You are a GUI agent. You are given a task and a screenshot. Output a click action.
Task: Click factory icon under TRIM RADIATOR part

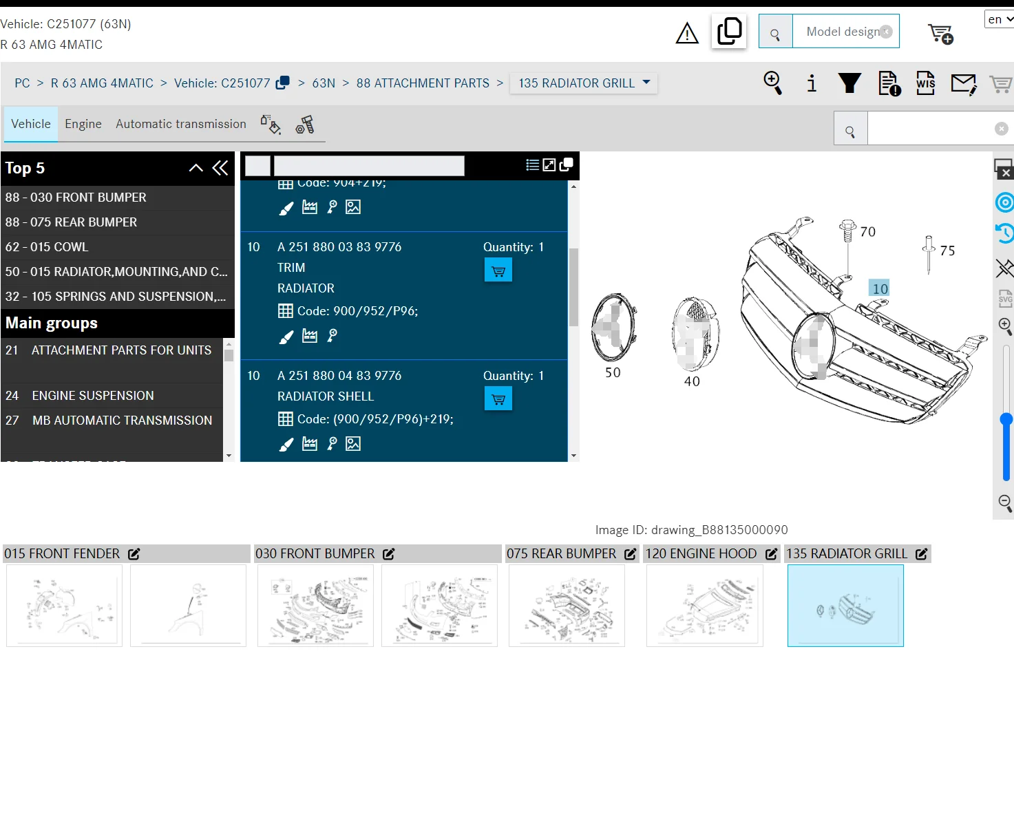coord(310,336)
